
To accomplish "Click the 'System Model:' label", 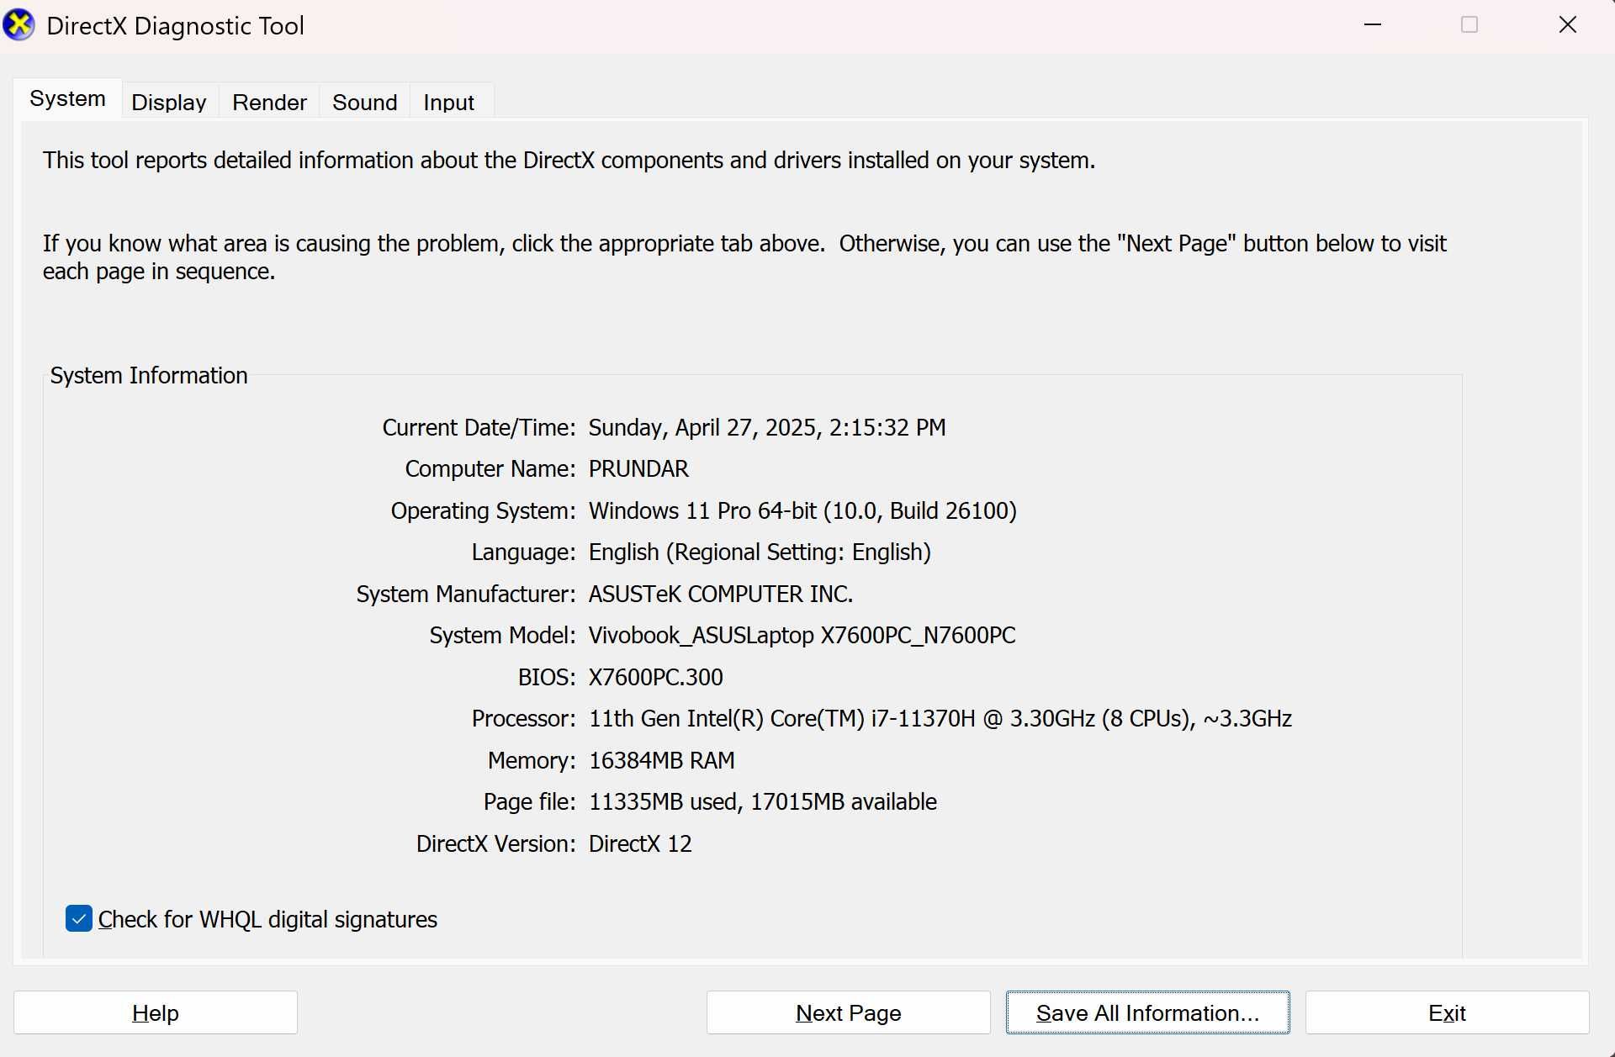I will coord(502,635).
